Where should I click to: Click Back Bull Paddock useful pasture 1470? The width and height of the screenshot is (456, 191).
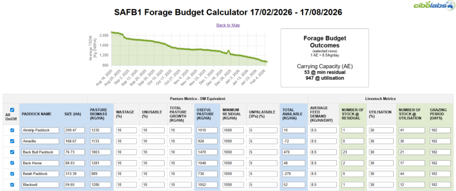pos(208,152)
